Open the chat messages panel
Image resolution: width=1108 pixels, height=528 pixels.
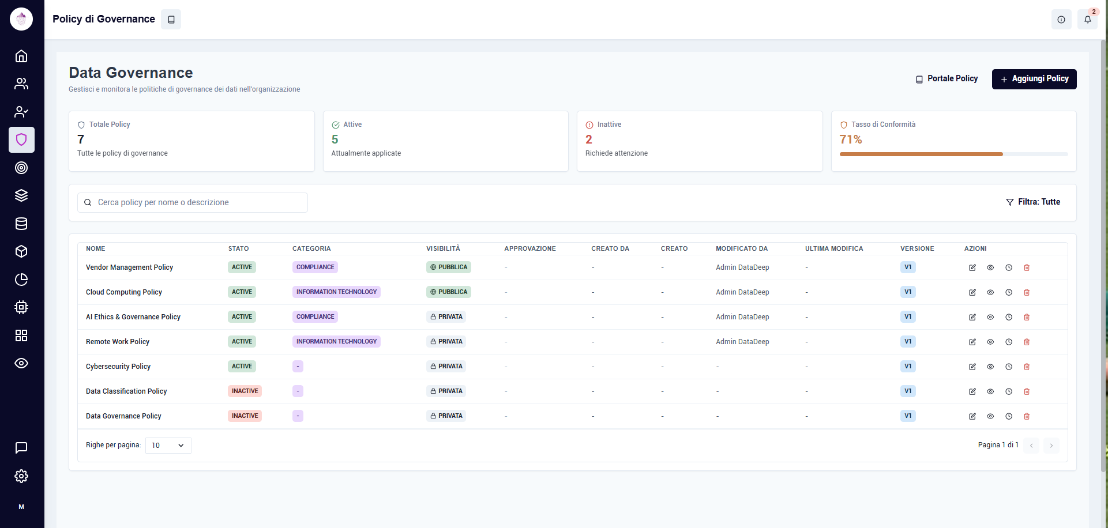[x=21, y=448]
